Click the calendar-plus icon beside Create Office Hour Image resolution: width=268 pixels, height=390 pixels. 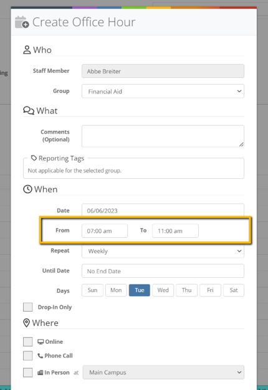22,22
